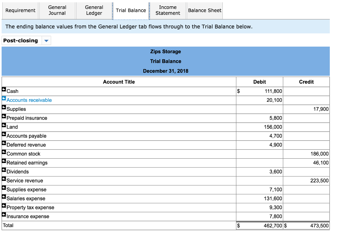Viewport: 338px width, 236px height.
Task: Click the arrow icon beside Common stock
Action: pyautogui.click(x=3, y=152)
